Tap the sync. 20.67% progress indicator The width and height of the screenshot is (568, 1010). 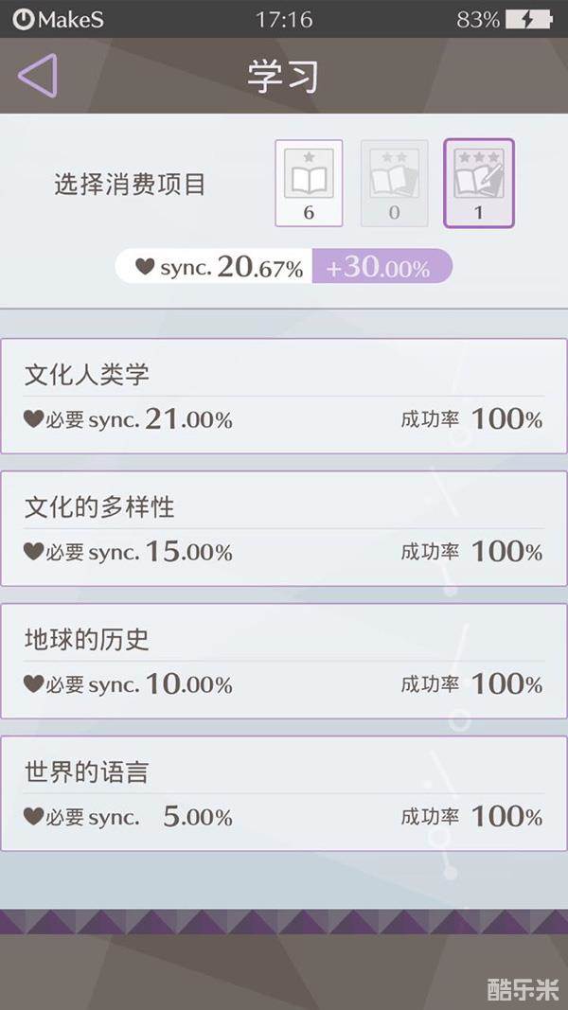(227, 268)
